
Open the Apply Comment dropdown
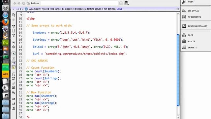pos(14,74)
